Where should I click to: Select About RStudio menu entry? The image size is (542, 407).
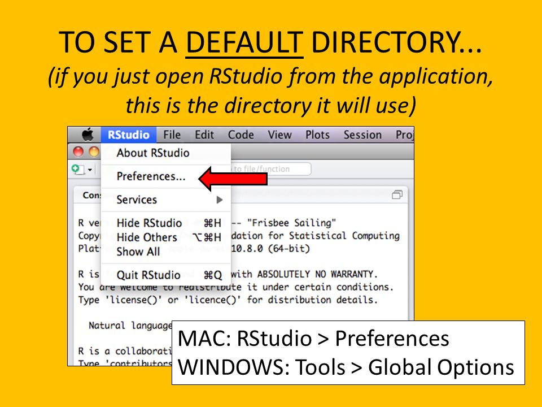(x=166, y=153)
